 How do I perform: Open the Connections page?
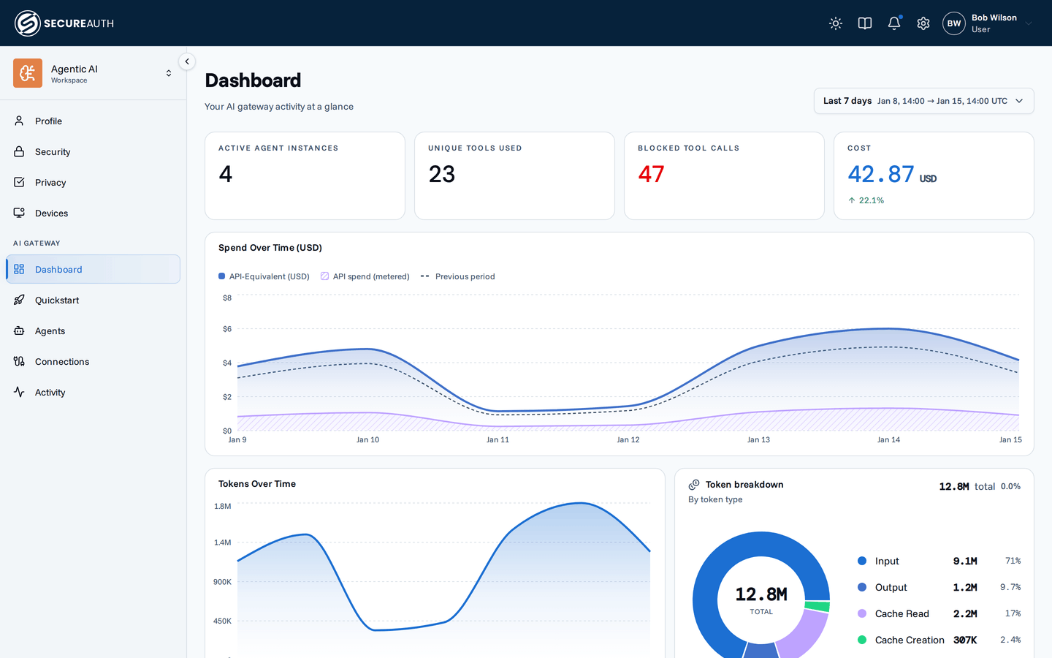pos(93,362)
